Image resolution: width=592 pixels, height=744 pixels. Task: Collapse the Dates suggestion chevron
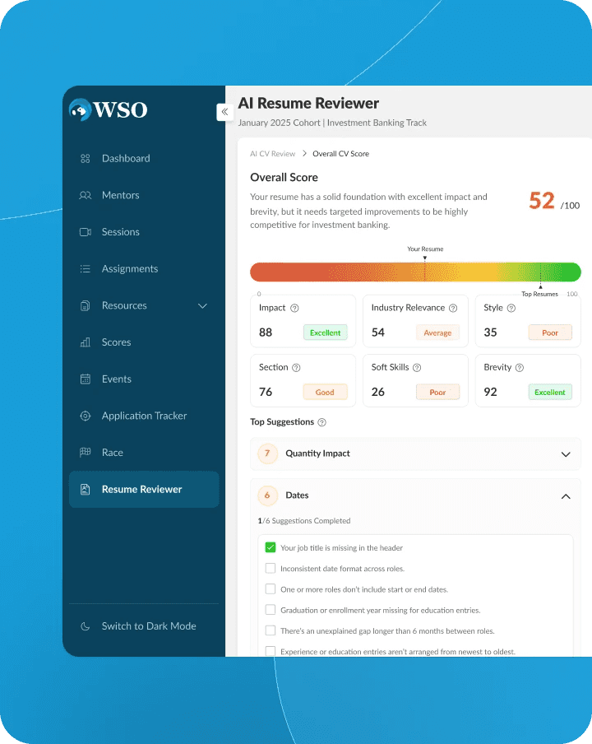click(566, 496)
